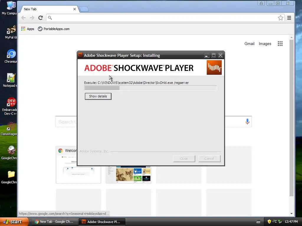This screenshot has width=302, height=226.
Task: Open the Apps bookmark shortcut
Action: click(x=27, y=29)
